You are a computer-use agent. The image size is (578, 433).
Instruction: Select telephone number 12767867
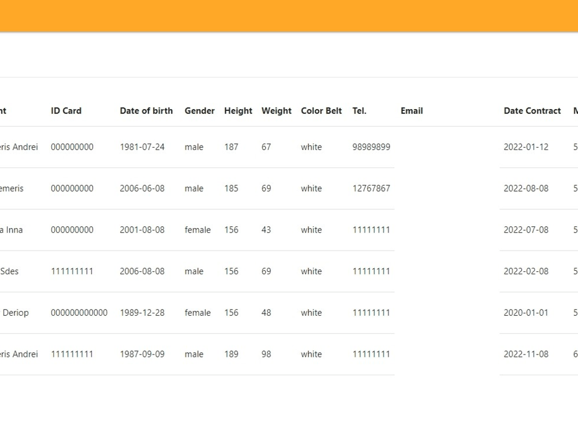tap(371, 189)
